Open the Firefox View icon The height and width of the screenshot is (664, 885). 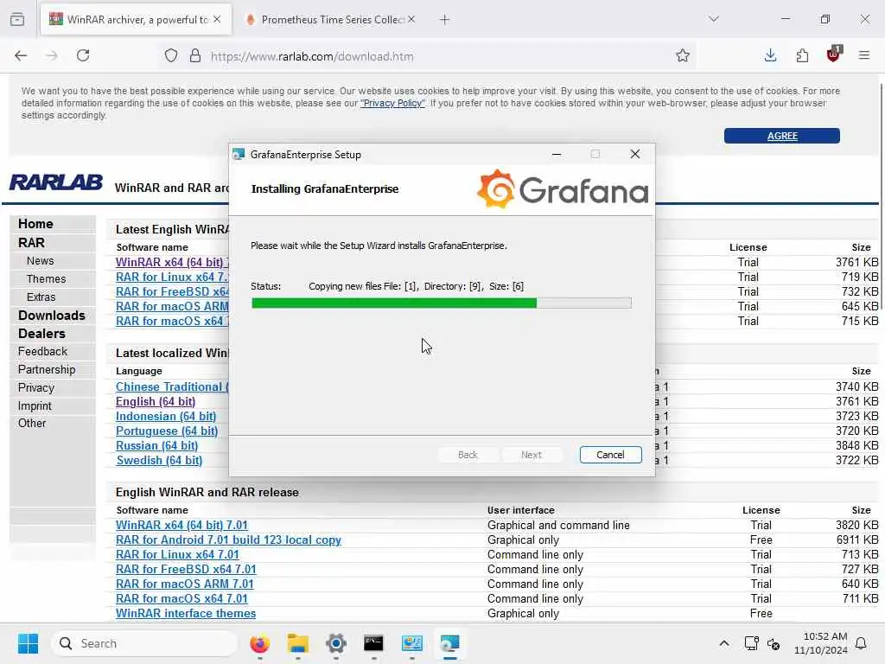(x=17, y=19)
